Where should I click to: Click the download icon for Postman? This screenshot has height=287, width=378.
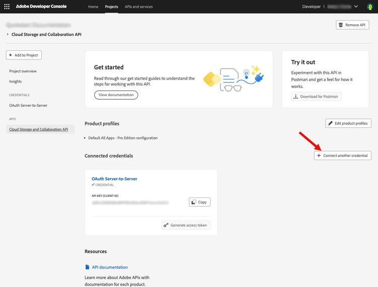pyautogui.click(x=296, y=96)
